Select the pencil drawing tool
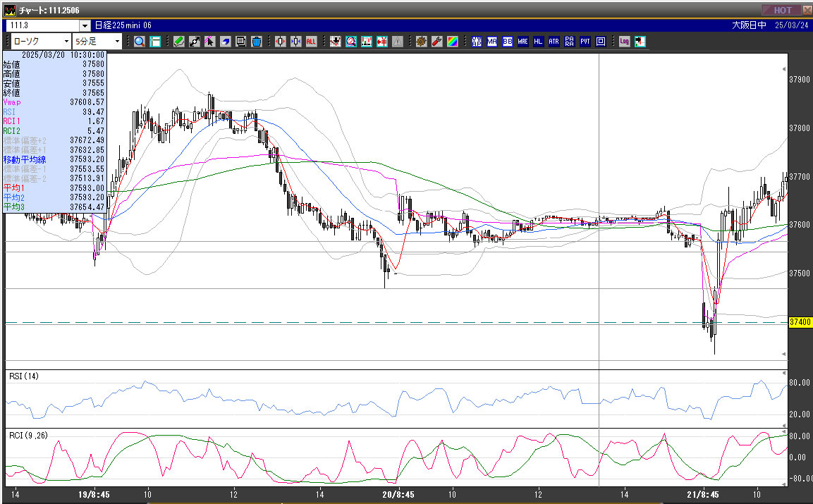The image size is (813, 504). 179,42
